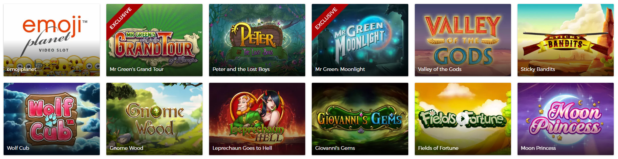Choose the Giovanni's Gems game
Screen dimensions: 618x159
coord(360,119)
